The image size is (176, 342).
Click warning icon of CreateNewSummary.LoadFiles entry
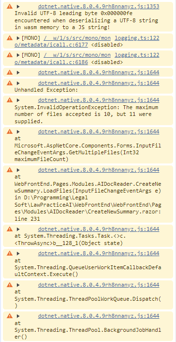(10, 170)
